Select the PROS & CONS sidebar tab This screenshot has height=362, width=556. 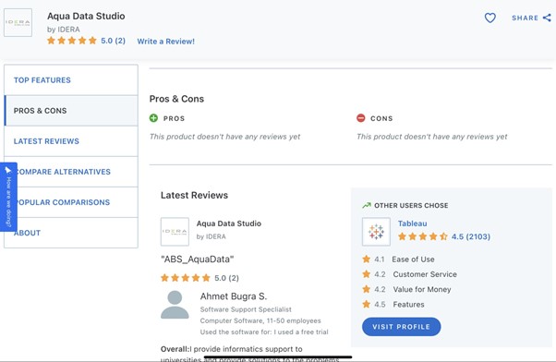coord(71,111)
